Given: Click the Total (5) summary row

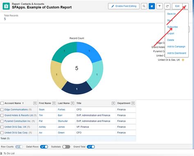Looking at the screenshot, I should pyautogui.click(x=68, y=138).
